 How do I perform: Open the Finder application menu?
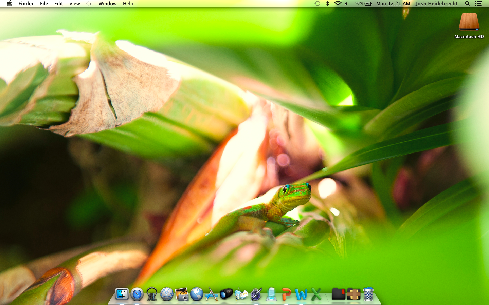pos(26,4)
